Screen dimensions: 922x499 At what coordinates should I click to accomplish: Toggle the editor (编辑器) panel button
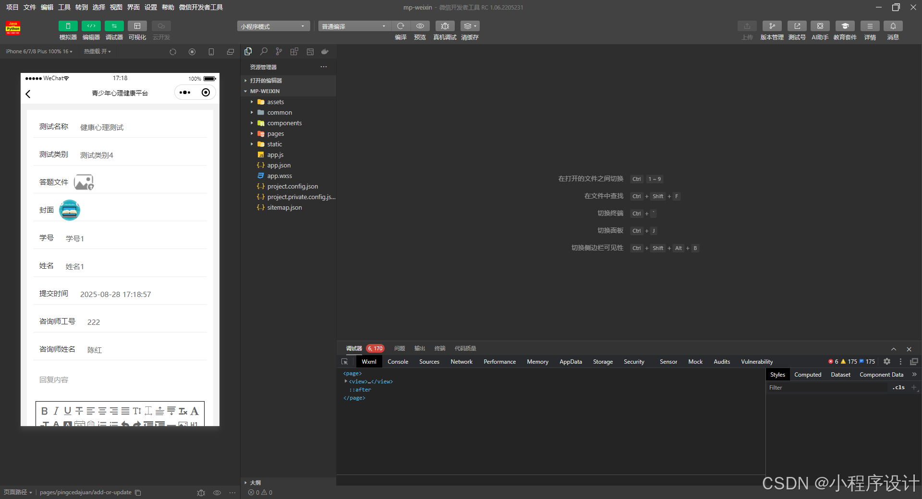tap(91, 26)
